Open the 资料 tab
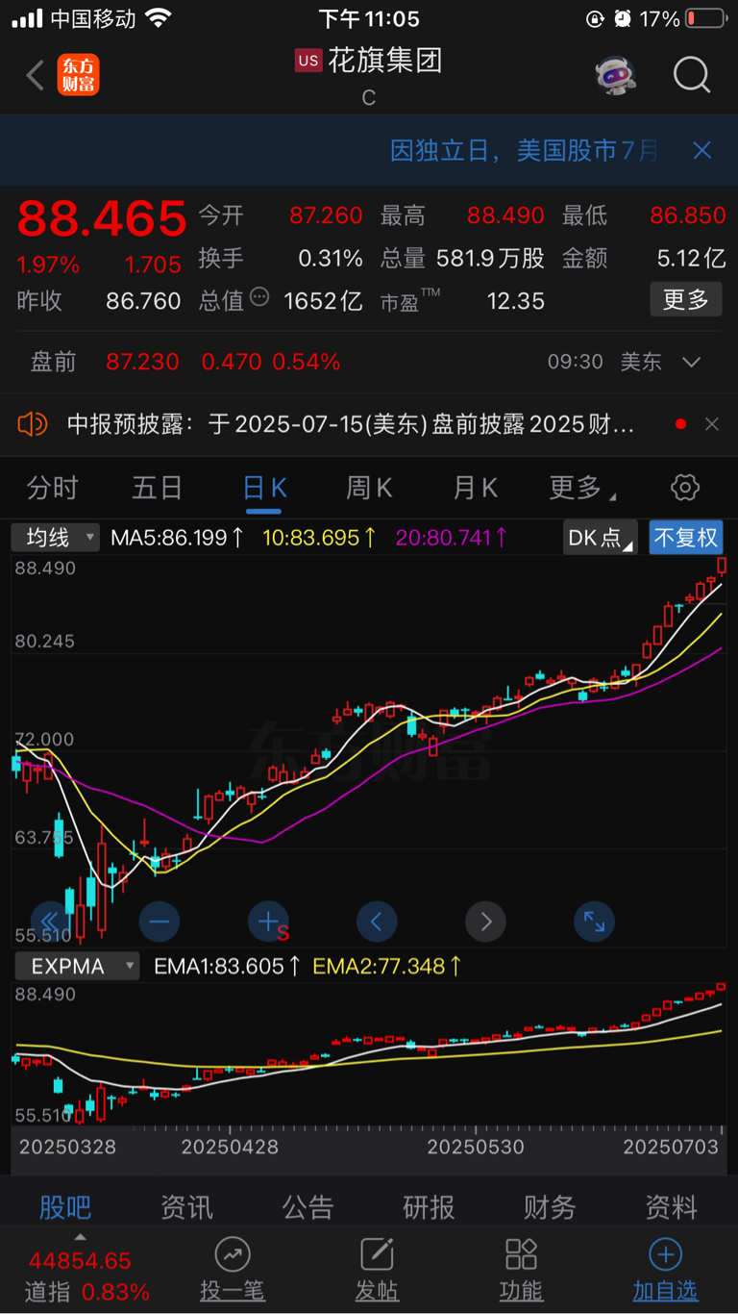The width and height of the screenshot is (738, 1314). (x=671, y=1206)
